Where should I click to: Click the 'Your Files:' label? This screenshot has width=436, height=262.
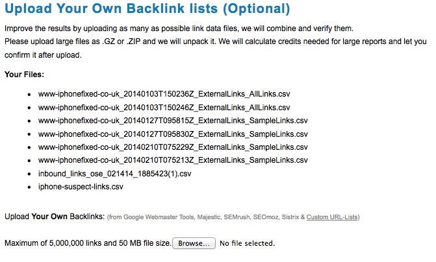24,75
